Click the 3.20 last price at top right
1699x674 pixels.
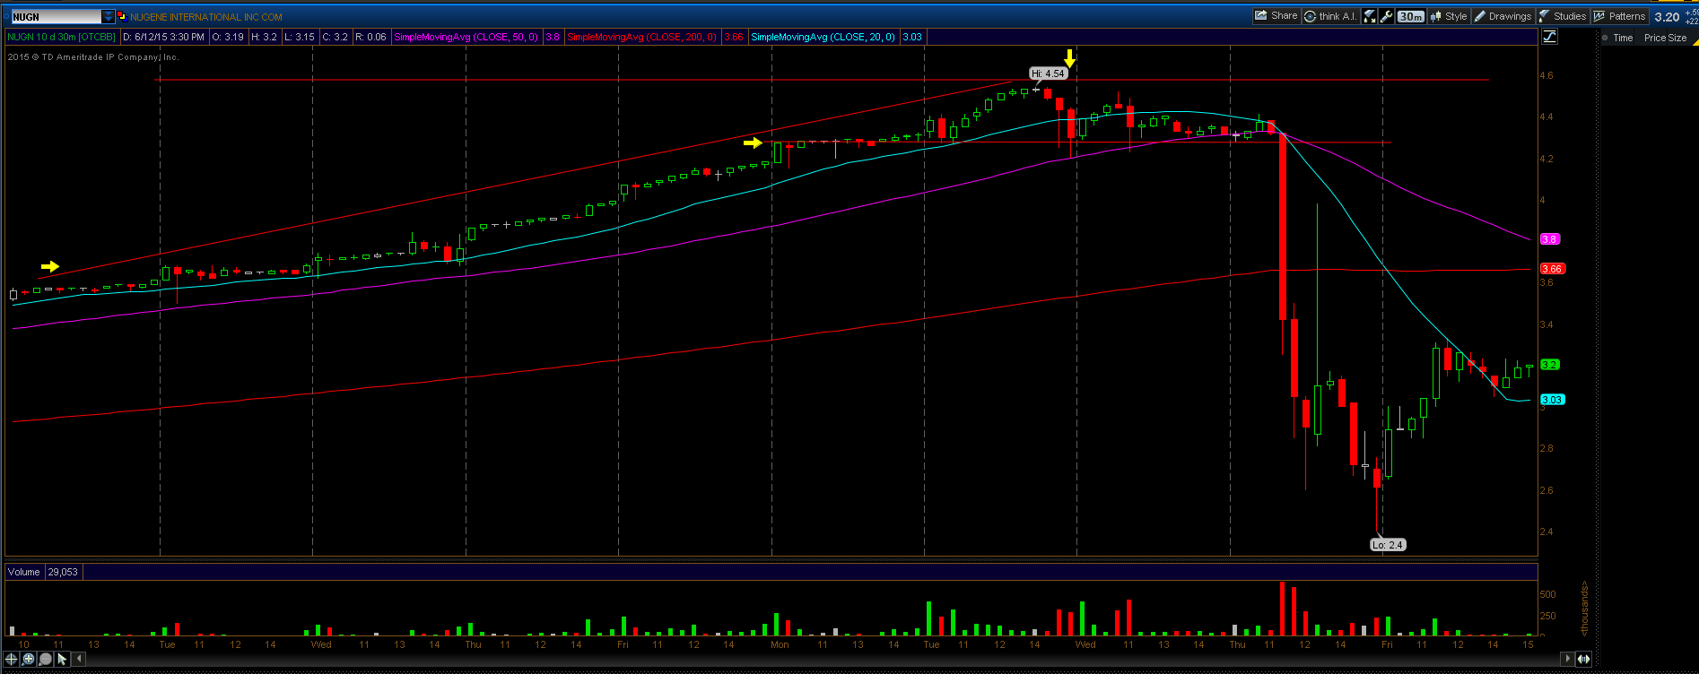1667,17
